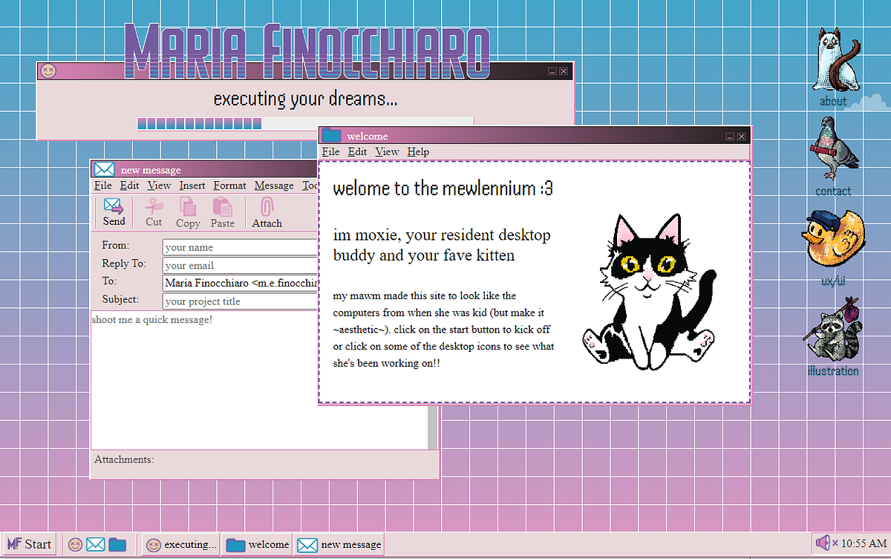Open the Format menu in new message

click(229, 186)
